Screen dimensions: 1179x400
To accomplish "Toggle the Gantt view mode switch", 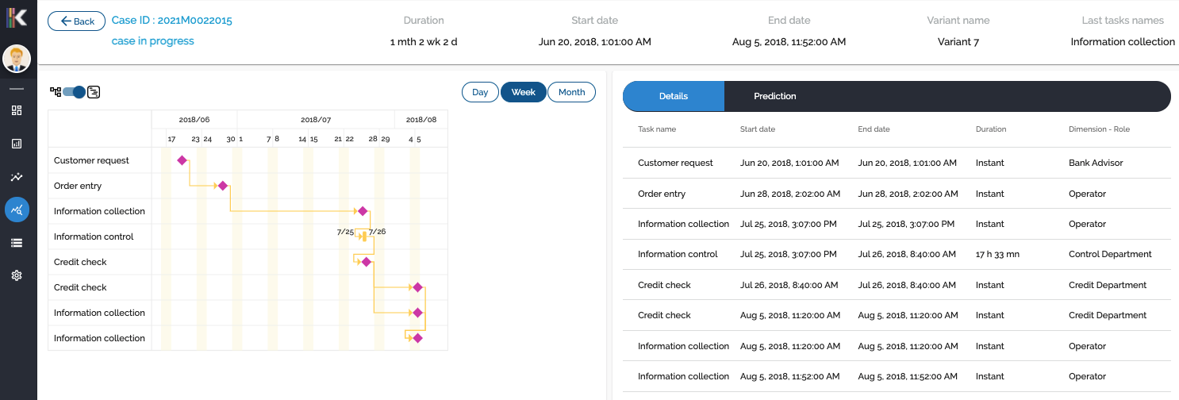I will click(x=74, y=92).
